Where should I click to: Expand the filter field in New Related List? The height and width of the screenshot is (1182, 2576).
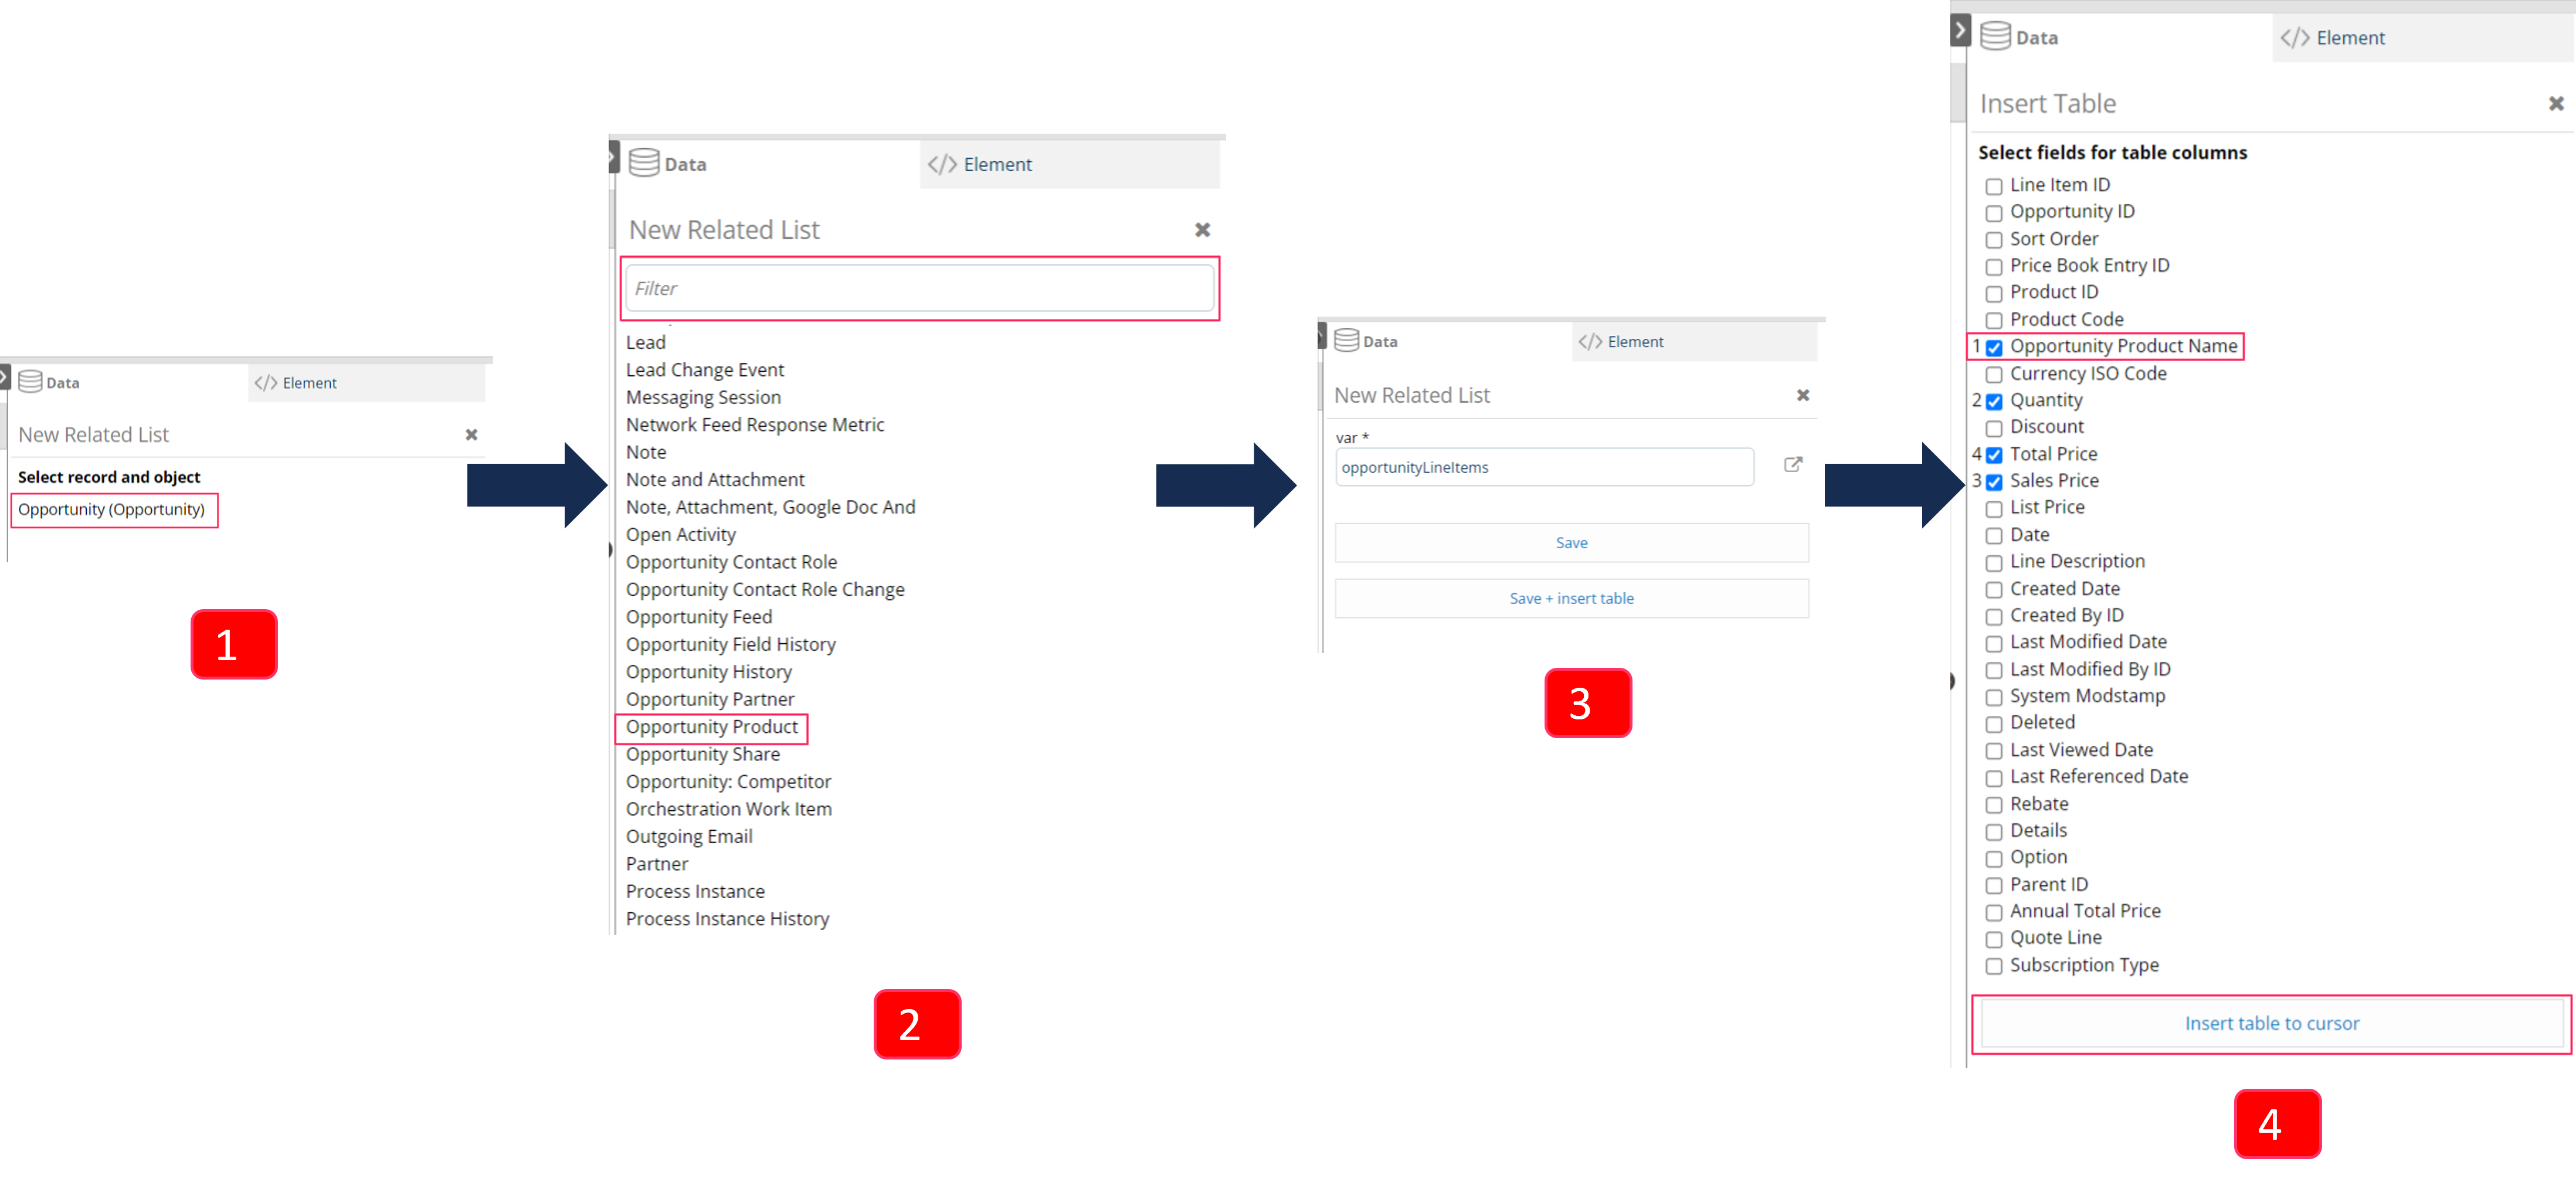(x=915, y=287)
